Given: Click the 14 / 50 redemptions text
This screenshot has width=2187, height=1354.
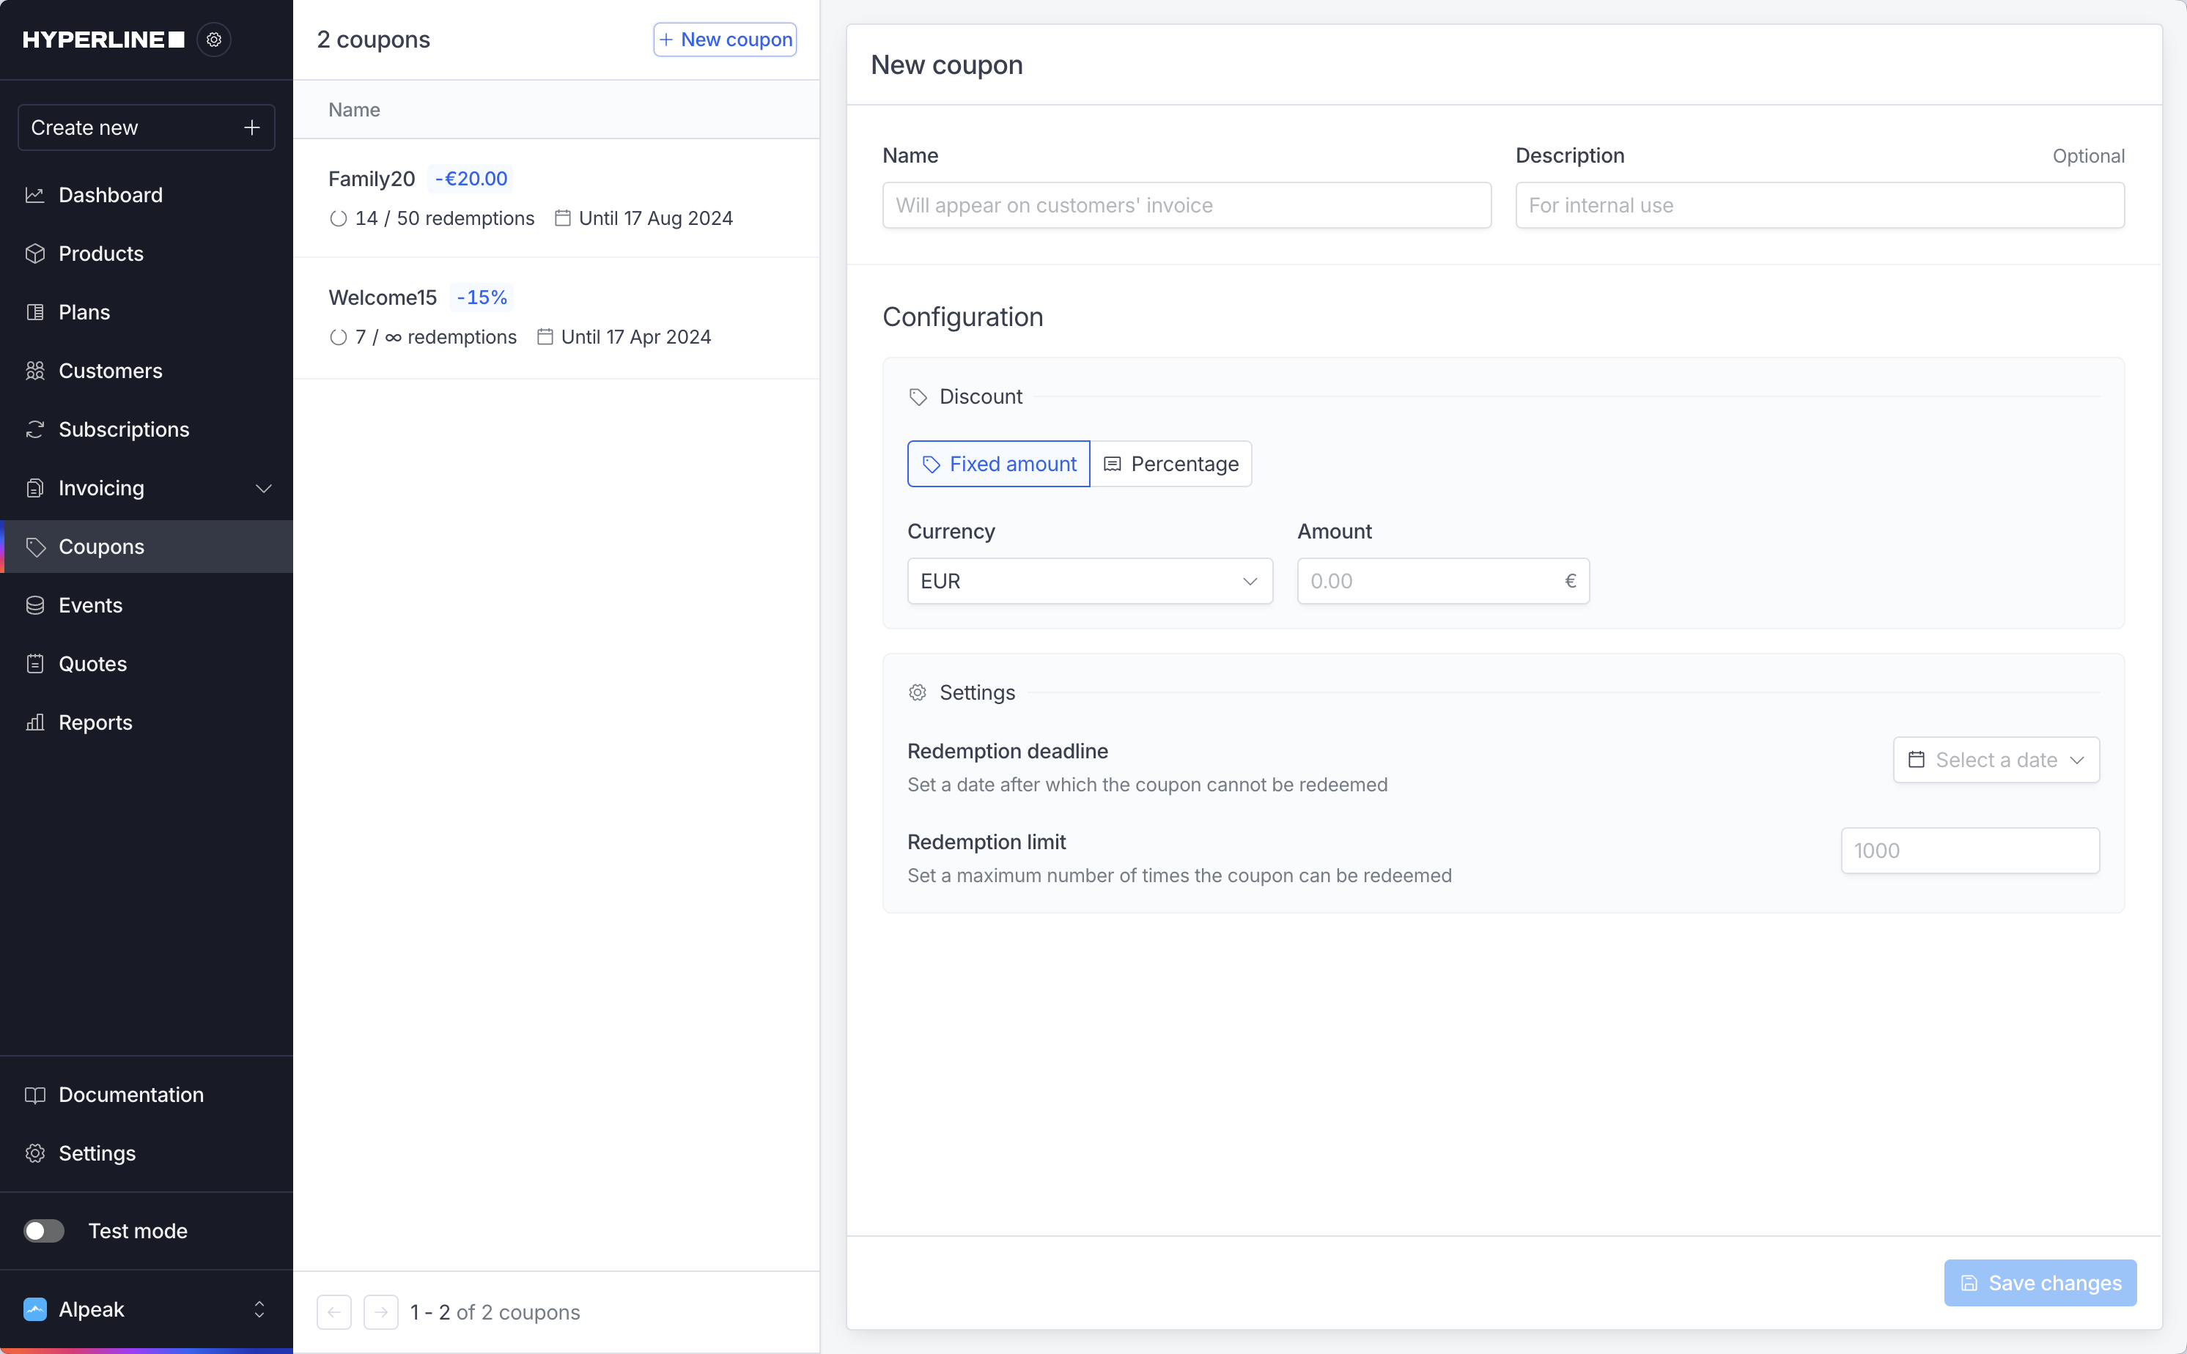Looking at the screenshot, I should click(x=444, y=218).
